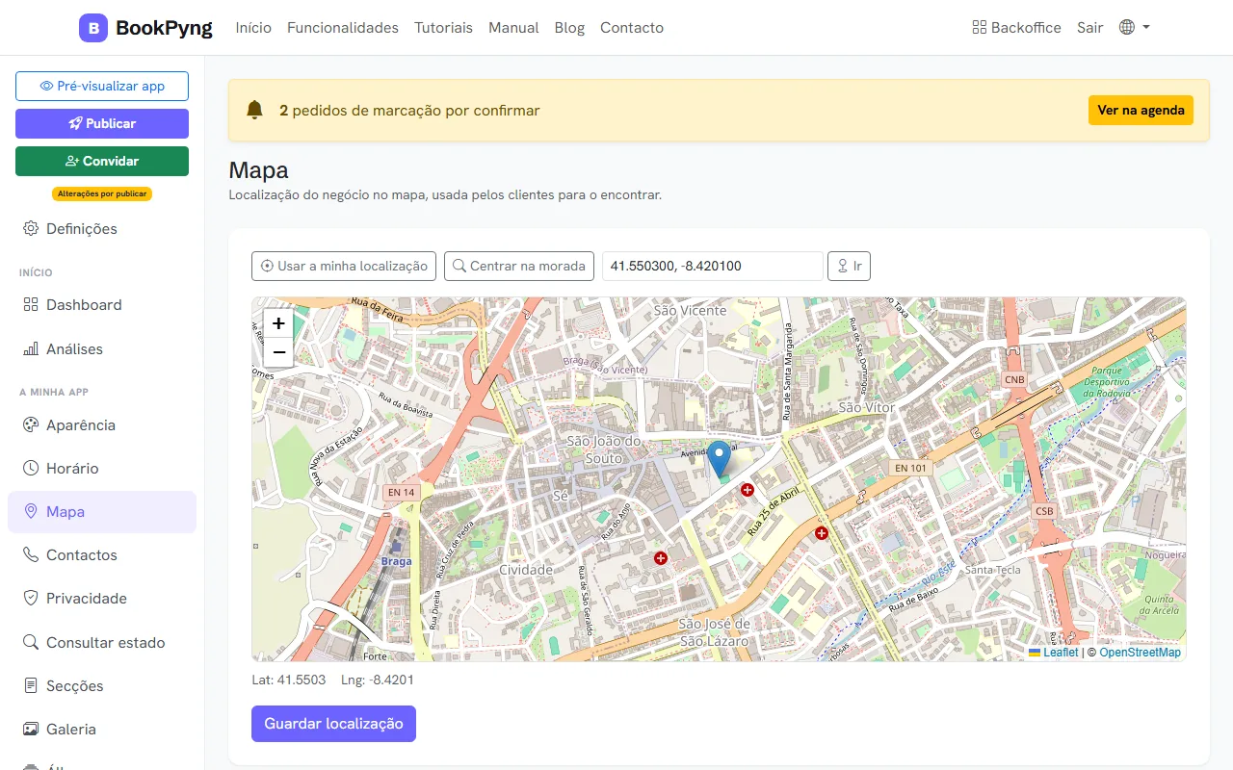Click the Convidar button
1233x770 pixels.
102,161
